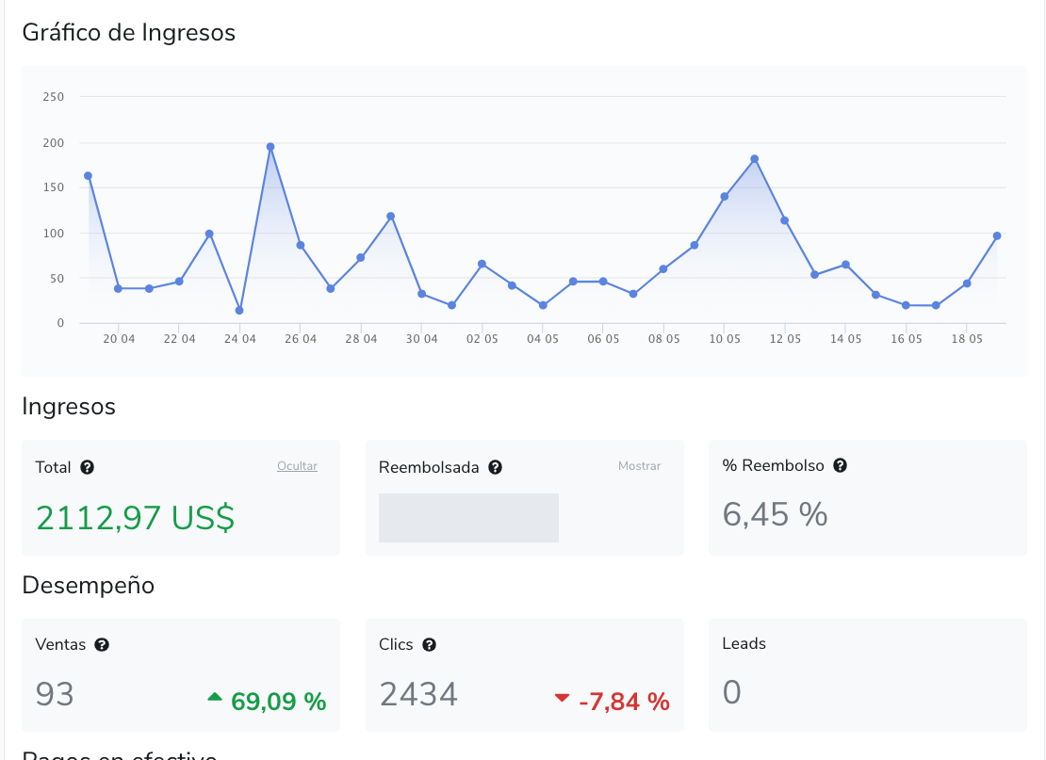The image size is (1046, 760).
Task: Open help icon next to Clics
Action: [430, 645]
